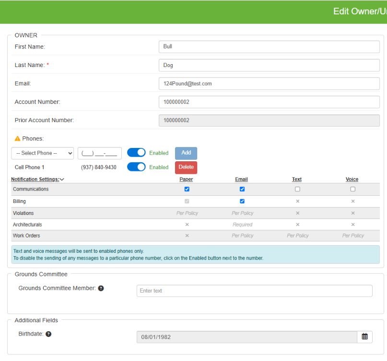Image resolution: width=387 pixels, height=361 pixels.
Task: Click the Architecturals Paper X mark
Action: (187, 225)
